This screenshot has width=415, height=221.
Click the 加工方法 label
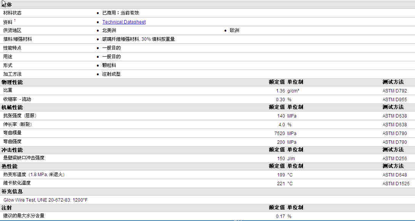12,74
